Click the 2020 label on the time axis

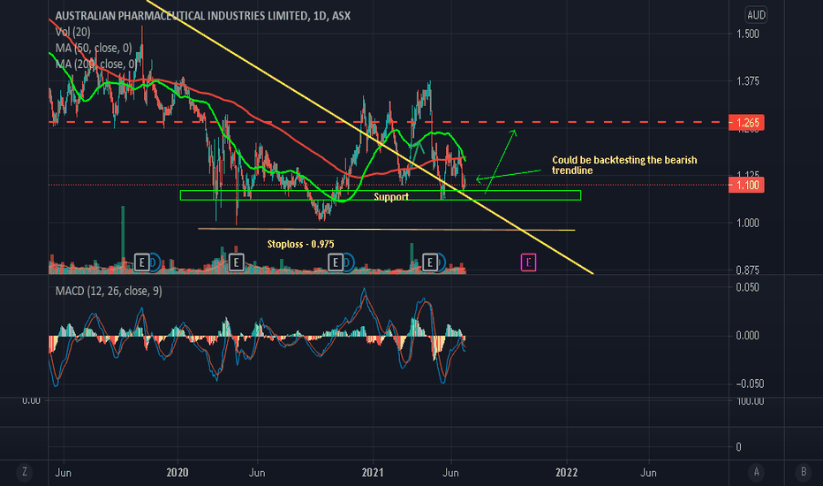(x=177, y=473)
